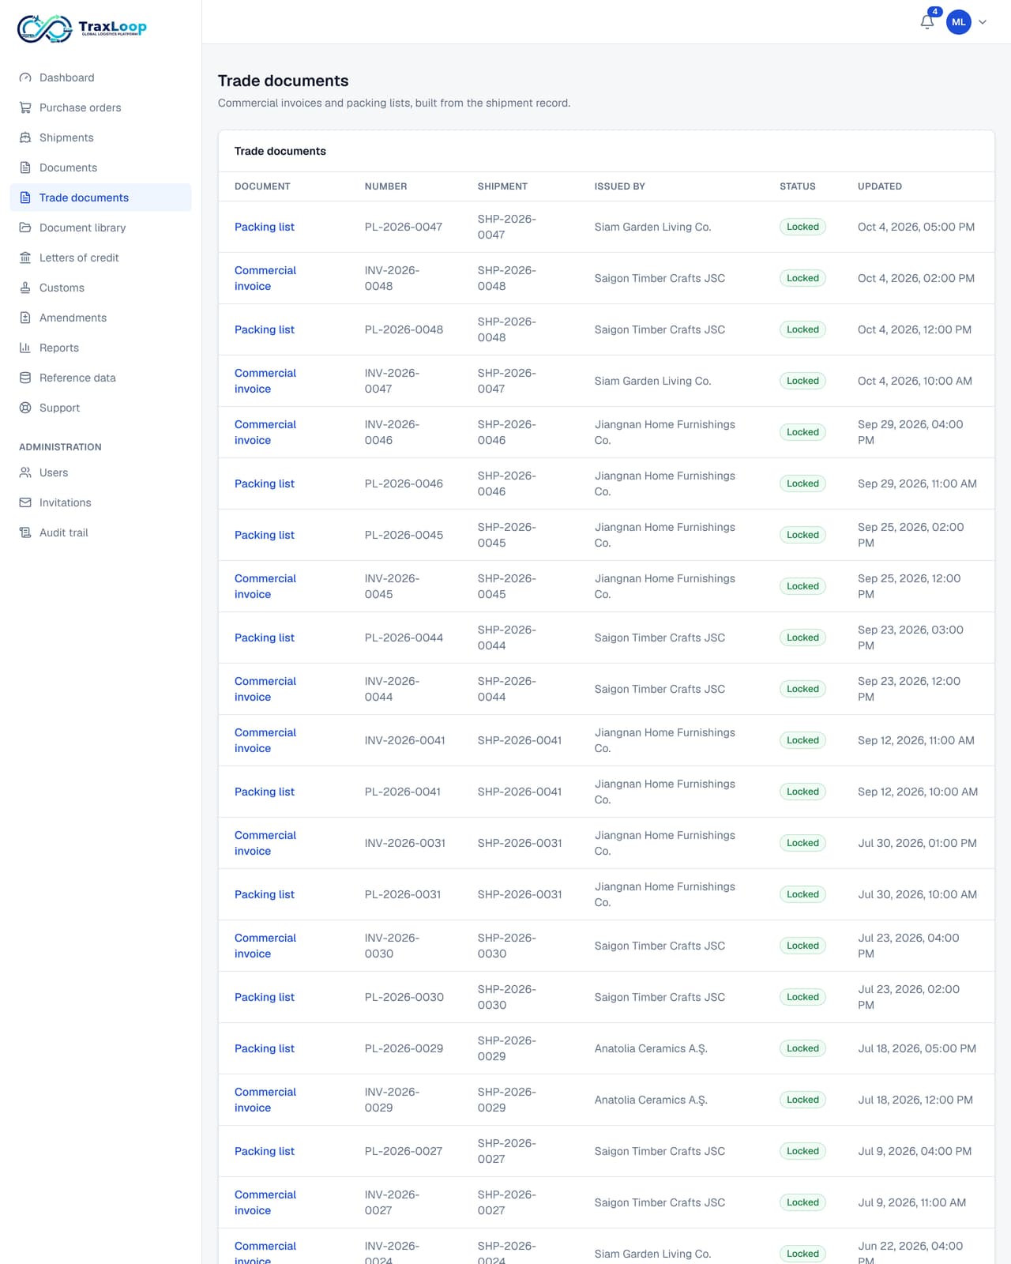Click the STATUS column header
This screenshot has height=1264, width=1011.
[x=797, y=186]
